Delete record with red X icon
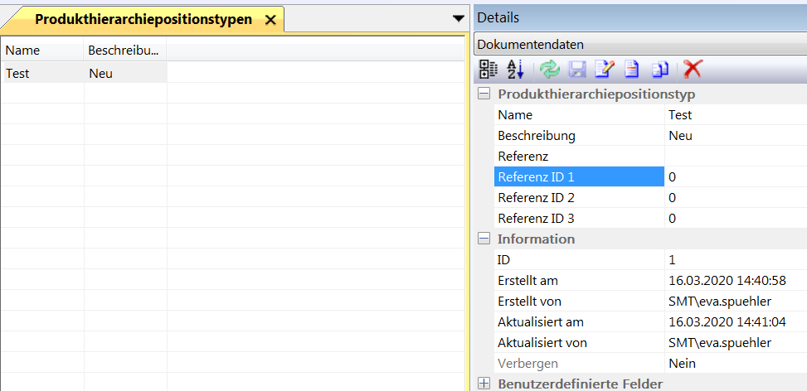Viewport: 807px width, 391px height. click(x=693, y=70)
